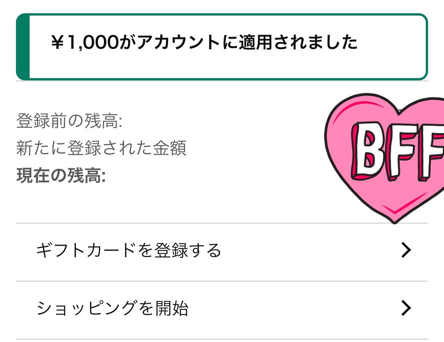Click the chevron beside ギフトカードを登録する
Viewport: 444px width, 342px height.
coord(406,250)
